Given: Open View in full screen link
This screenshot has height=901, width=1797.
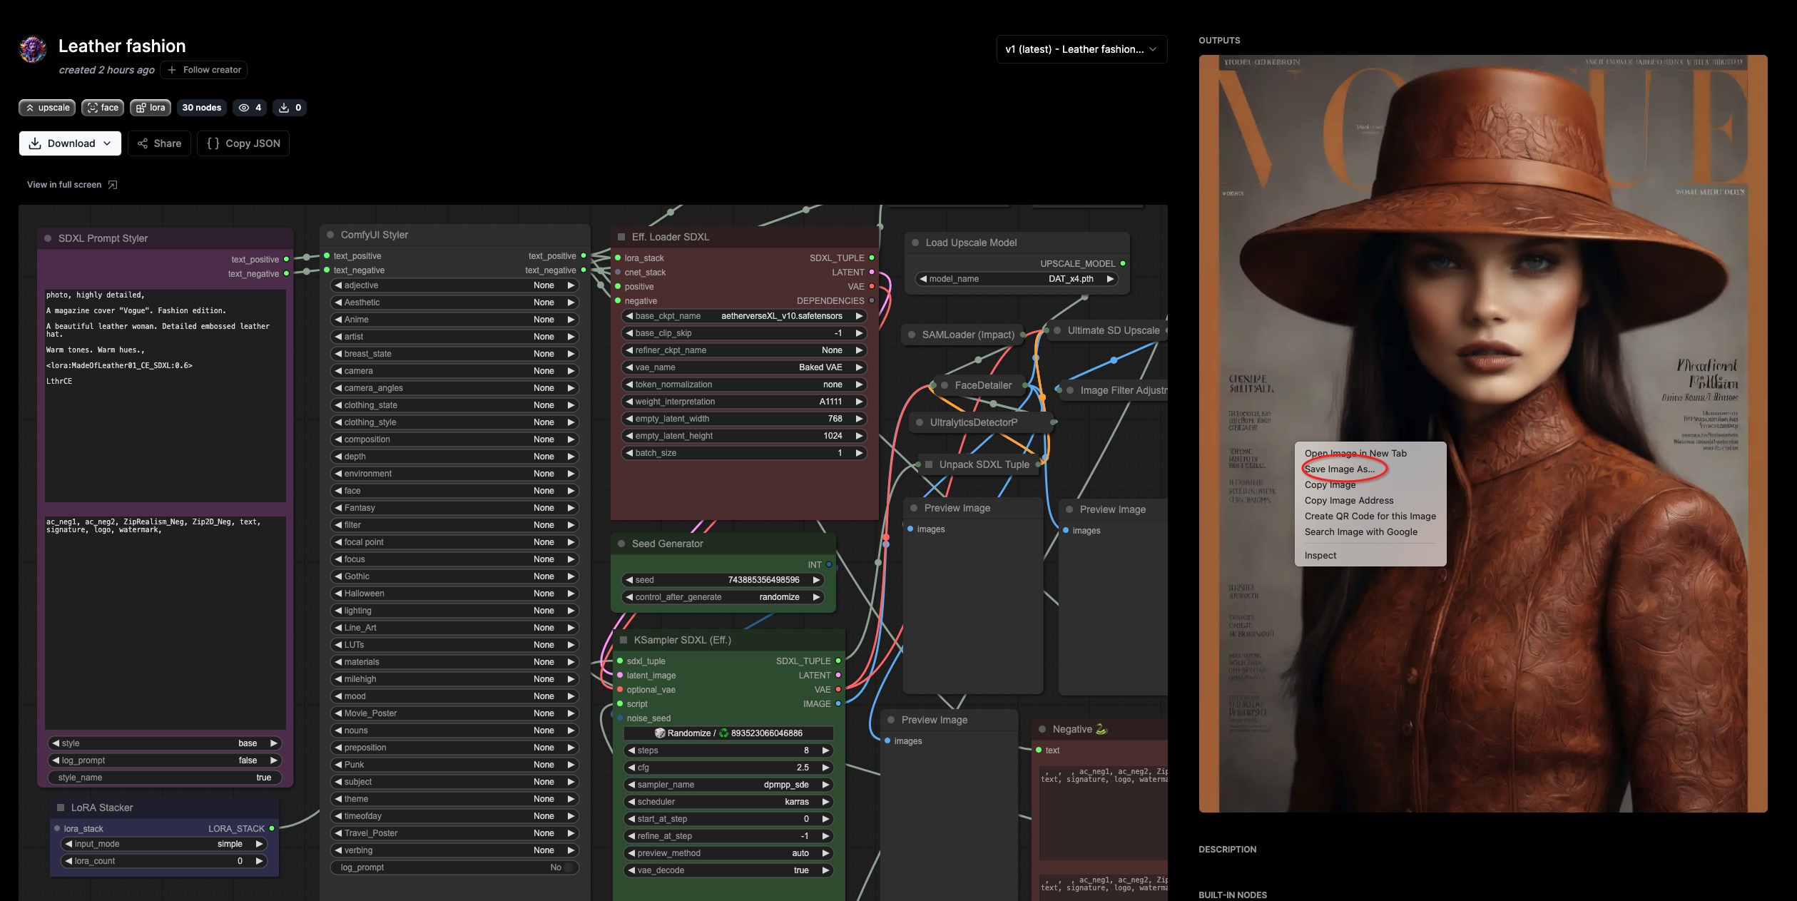Looking at the screenshot, I should tap(64, 185).
